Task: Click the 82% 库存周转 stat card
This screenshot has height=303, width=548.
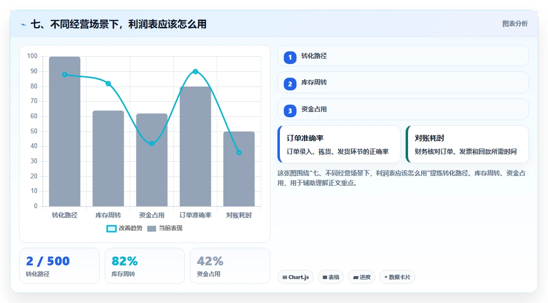Action: [x=145, y=266]
